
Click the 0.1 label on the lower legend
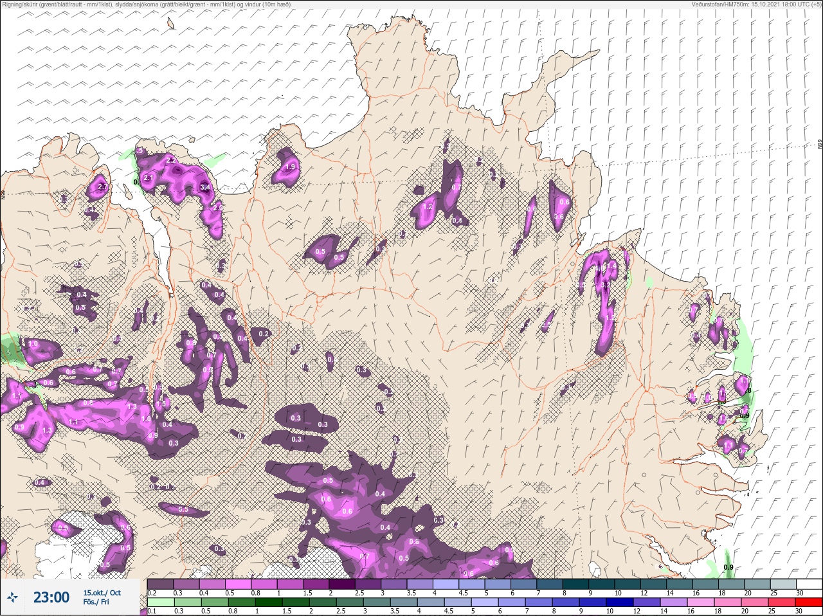[x=152, y=610]
